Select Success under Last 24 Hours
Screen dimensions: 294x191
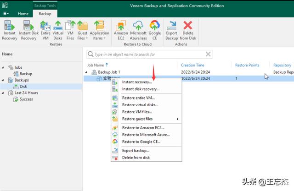tap(26, 99)
